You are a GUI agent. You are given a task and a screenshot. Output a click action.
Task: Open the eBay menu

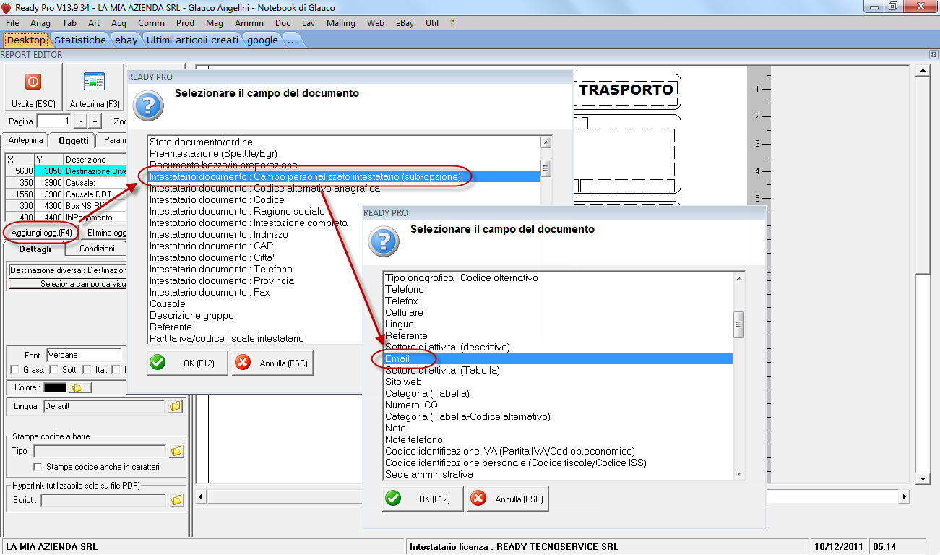[x=405, y=23]
